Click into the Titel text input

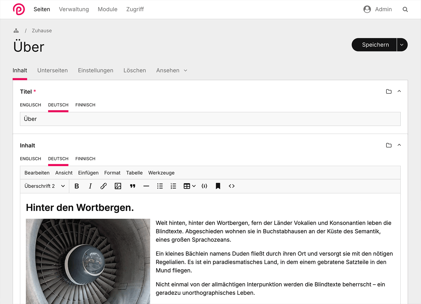coord(210,119)
